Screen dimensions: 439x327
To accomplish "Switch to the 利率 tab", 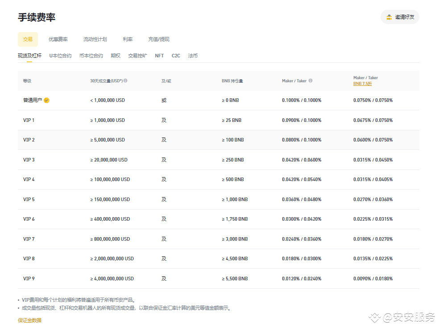I will [128, 39].
